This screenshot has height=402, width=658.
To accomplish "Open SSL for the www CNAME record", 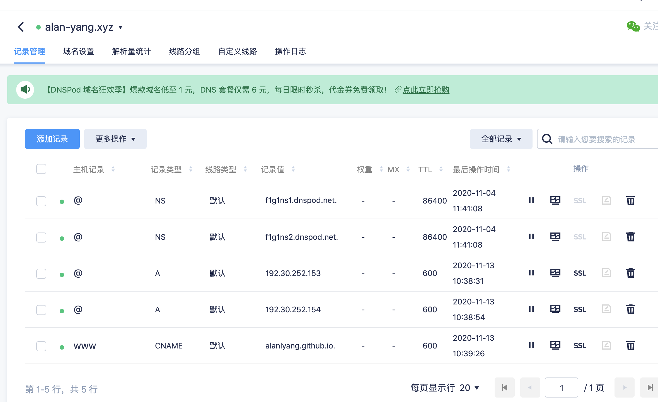I will 580,346.
